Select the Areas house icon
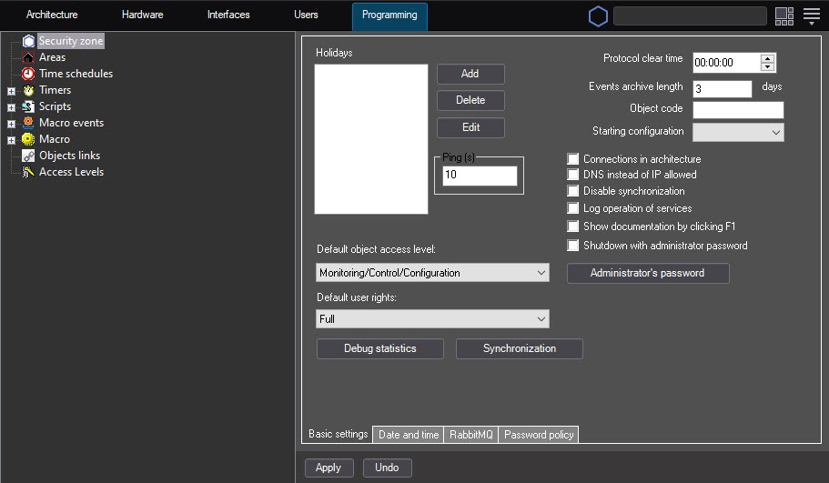This screenshot has width=829, height=483. pyautogui.click(x=28, y=57)
